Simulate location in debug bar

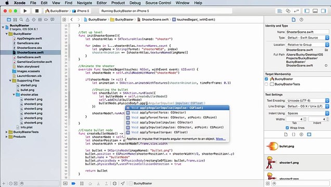click(x=123, y=183)
